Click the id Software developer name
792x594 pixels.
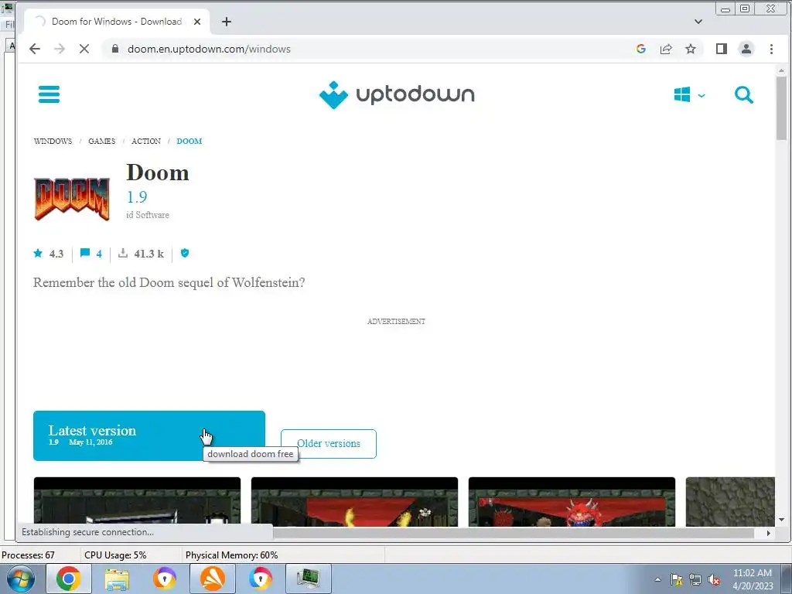click(x=148, y=215)
